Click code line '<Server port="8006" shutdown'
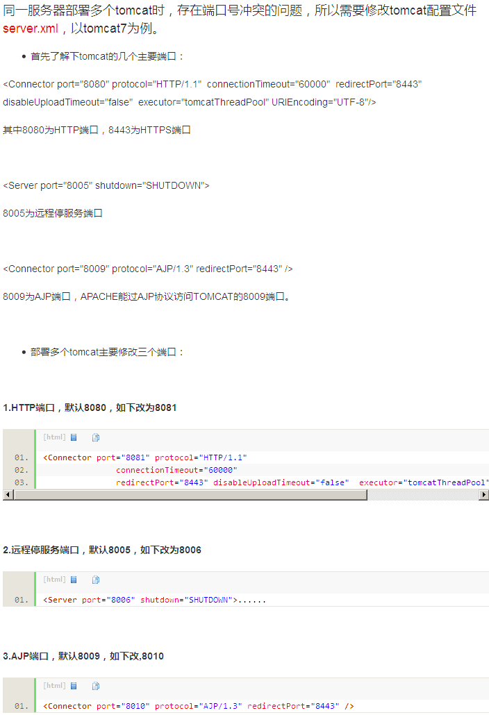 click(155, 600)
